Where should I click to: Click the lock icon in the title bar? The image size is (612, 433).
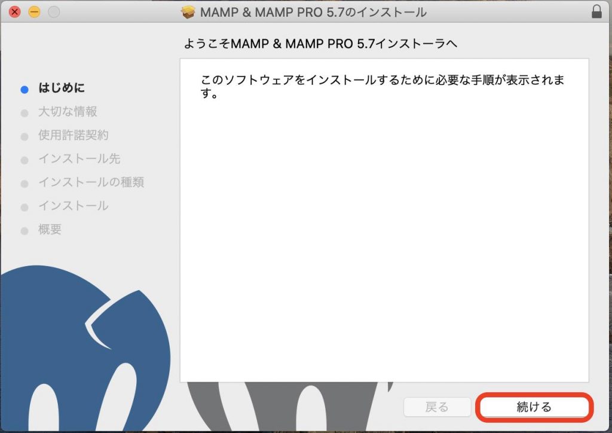click(596, 12)
